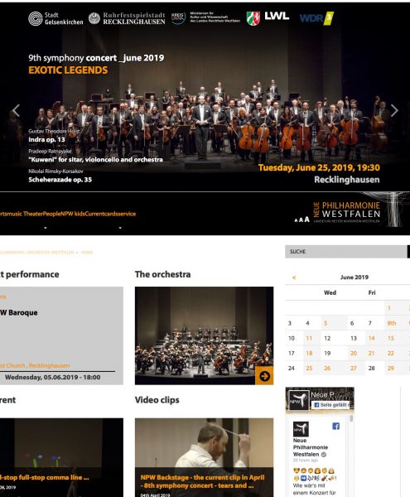Select the largest A font size control

point(306,220)
